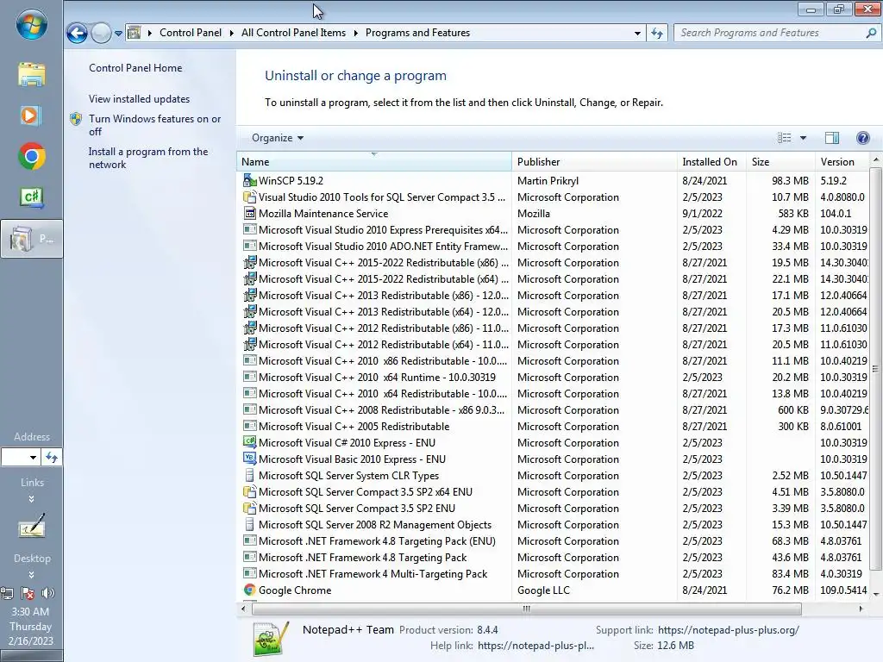Click the Mozilla Maintenance Service icon
Image resolution: width=883 pixels, height=662 pixels.
click(x=249, y=214)
